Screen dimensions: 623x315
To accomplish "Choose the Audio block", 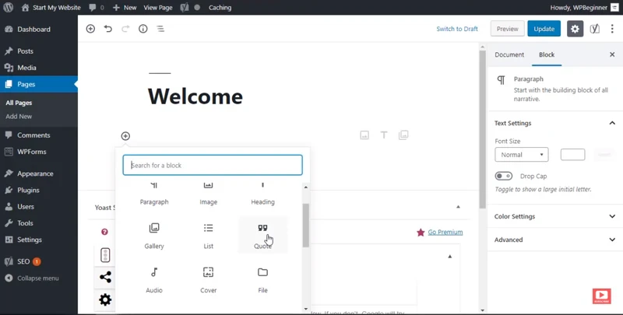I will tap(154, 280).
